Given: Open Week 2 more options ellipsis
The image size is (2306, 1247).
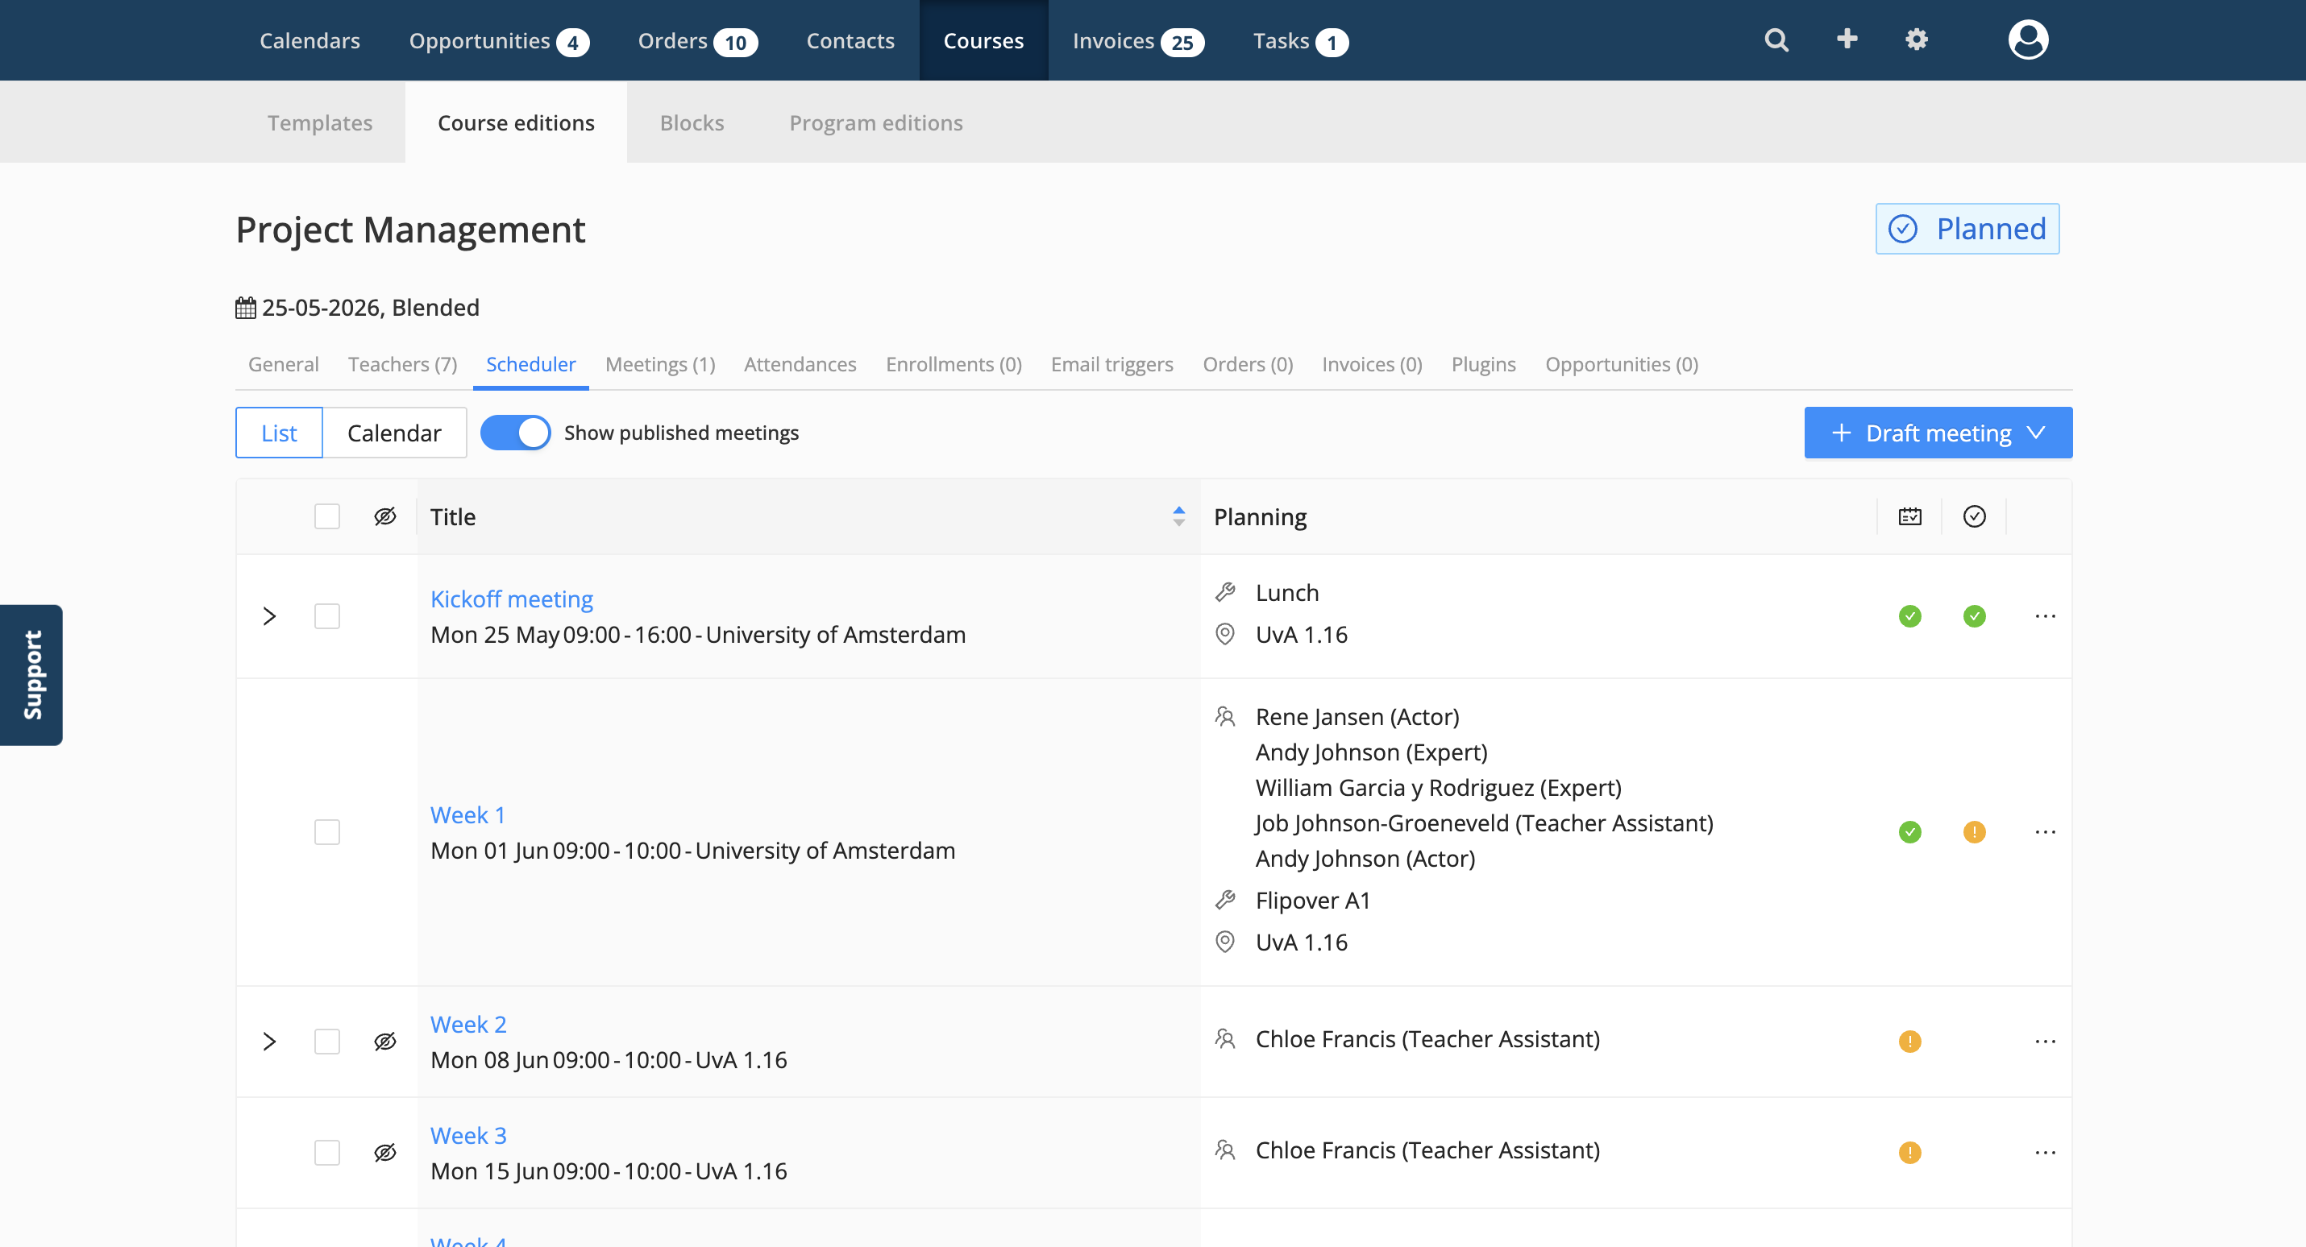Looking at the screenshot, I should click(2045, 1042).
